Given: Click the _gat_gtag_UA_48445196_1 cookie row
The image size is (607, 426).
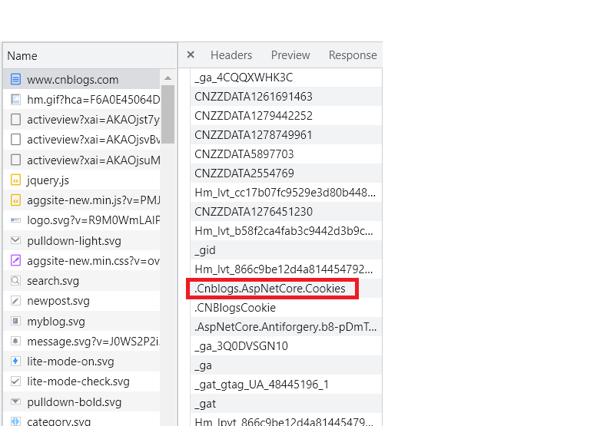Looking at the screenshot, I should point(286,385).
